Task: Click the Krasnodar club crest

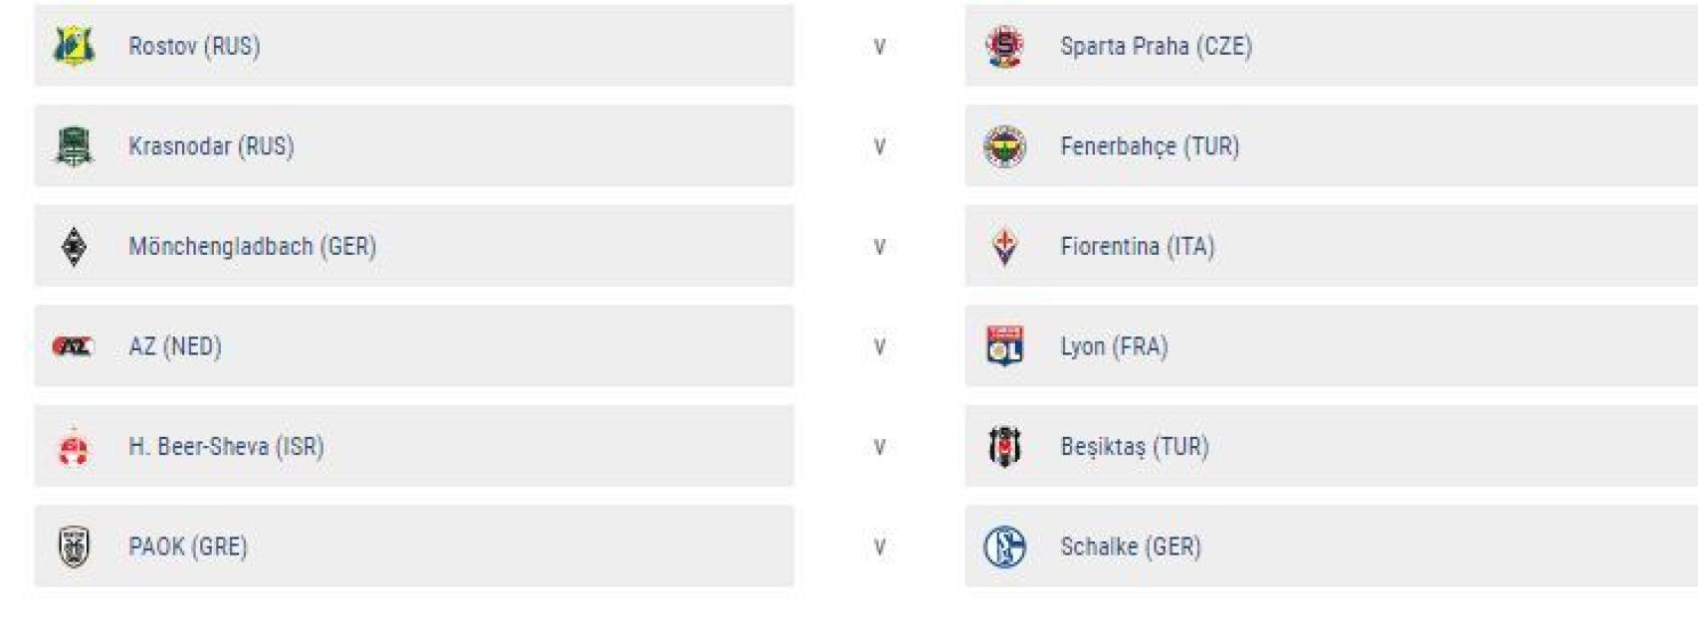Action: tap(74, 146)
